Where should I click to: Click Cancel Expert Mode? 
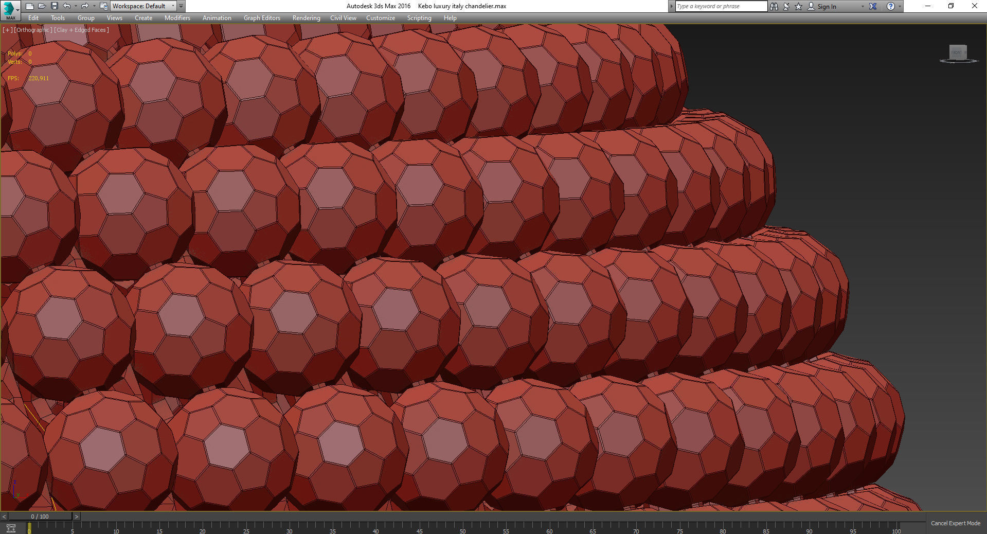point(955,523)
